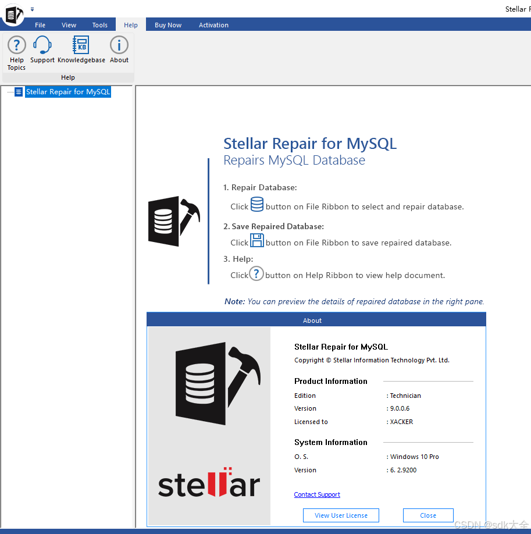Image resolution: width=531 pixels, height=534 pixels.
Task: Click the floppy save icon in step 2
Action: pyautogui.click(x=257, y=240)
